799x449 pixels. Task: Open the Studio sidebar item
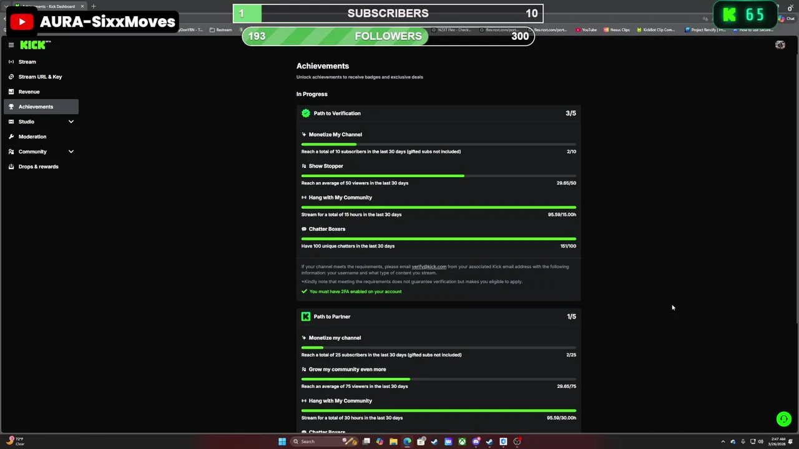click(x=41, y=122)
